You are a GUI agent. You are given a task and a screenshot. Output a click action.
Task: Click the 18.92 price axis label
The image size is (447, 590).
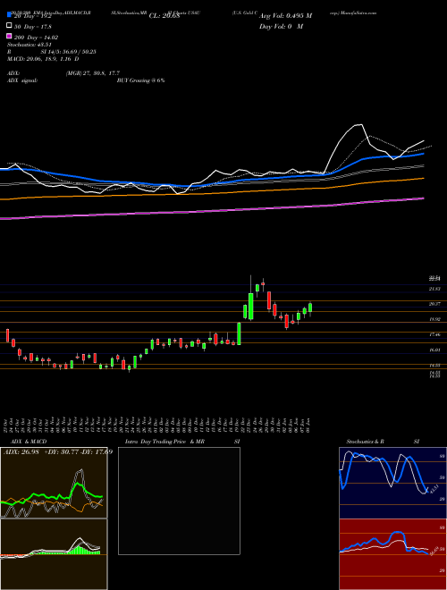coord(434,319)
